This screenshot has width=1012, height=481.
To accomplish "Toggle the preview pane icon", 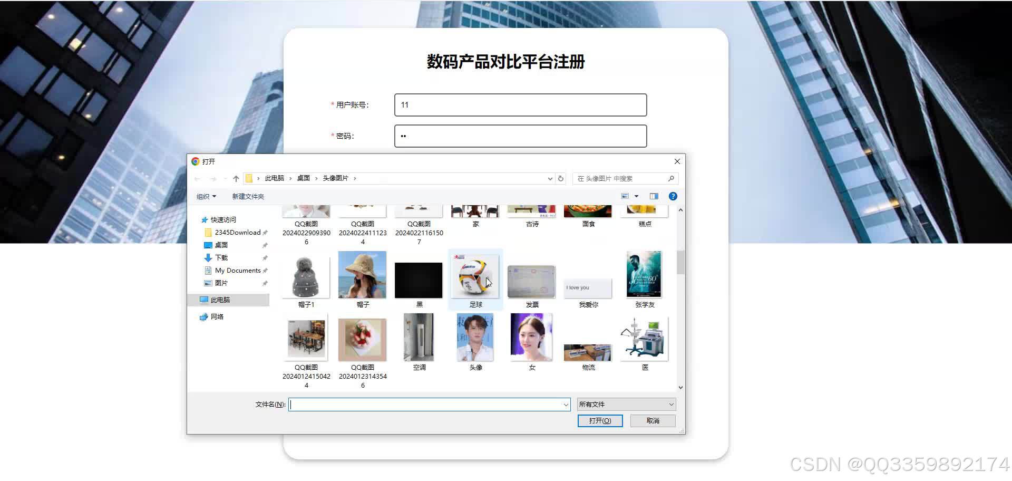I will [x=654, y=196].
